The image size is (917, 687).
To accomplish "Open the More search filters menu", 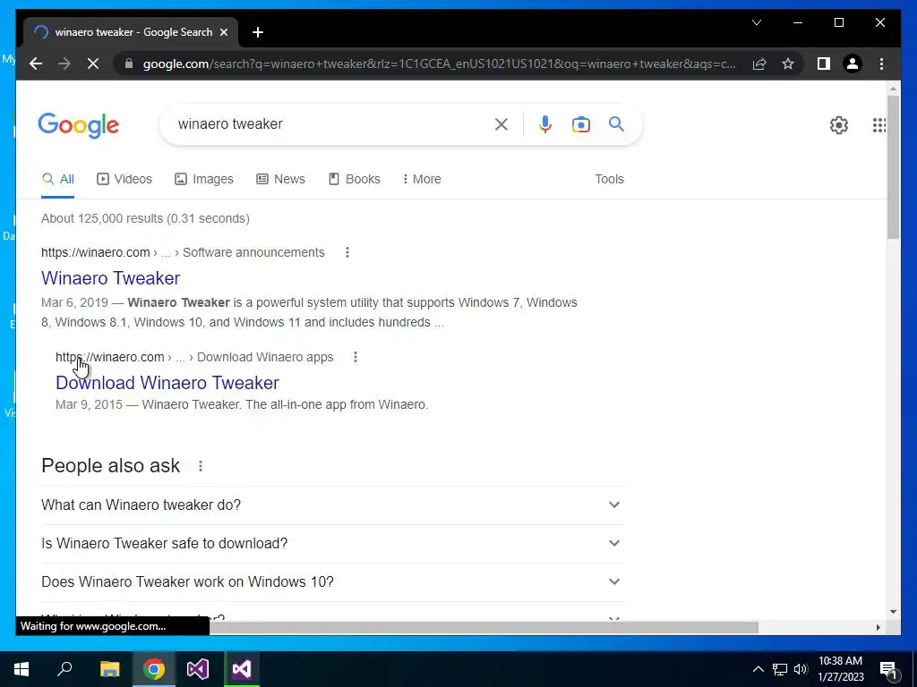I will click(x=422, y=179).
